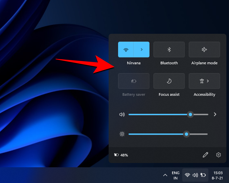Open the Accessibility options tile
229x183 pixels.
tap(204, 81)
